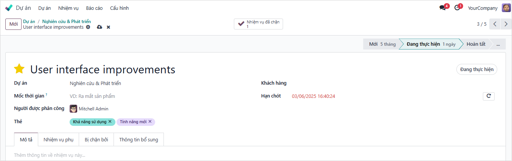Remove the Khả năng sử dụng tag
Image resolution: width=512 pixels, height=161 pixels.
110,122
